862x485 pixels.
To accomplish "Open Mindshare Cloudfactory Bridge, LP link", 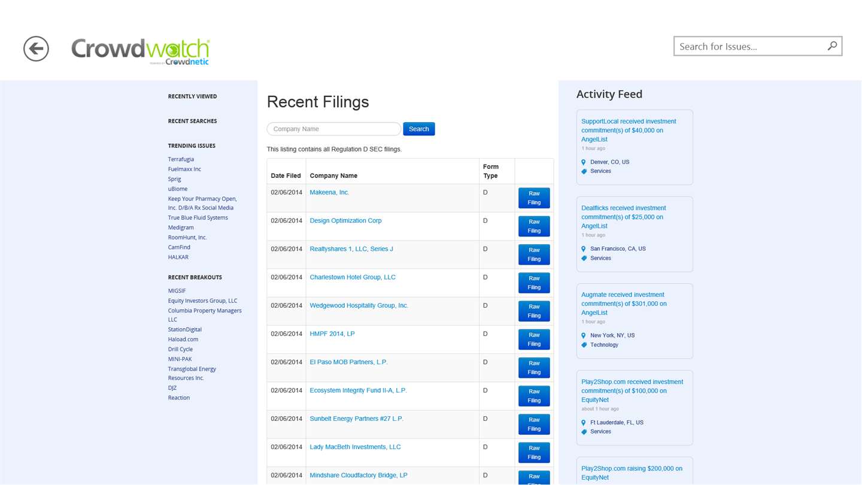I will point(359,475).
